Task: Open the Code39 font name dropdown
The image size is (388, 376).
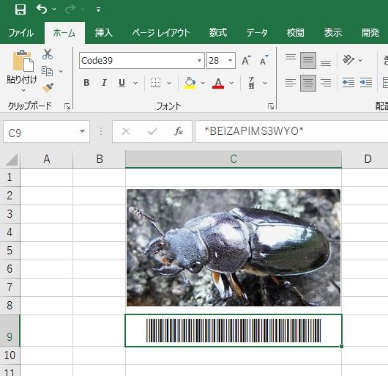Action: 199,60
